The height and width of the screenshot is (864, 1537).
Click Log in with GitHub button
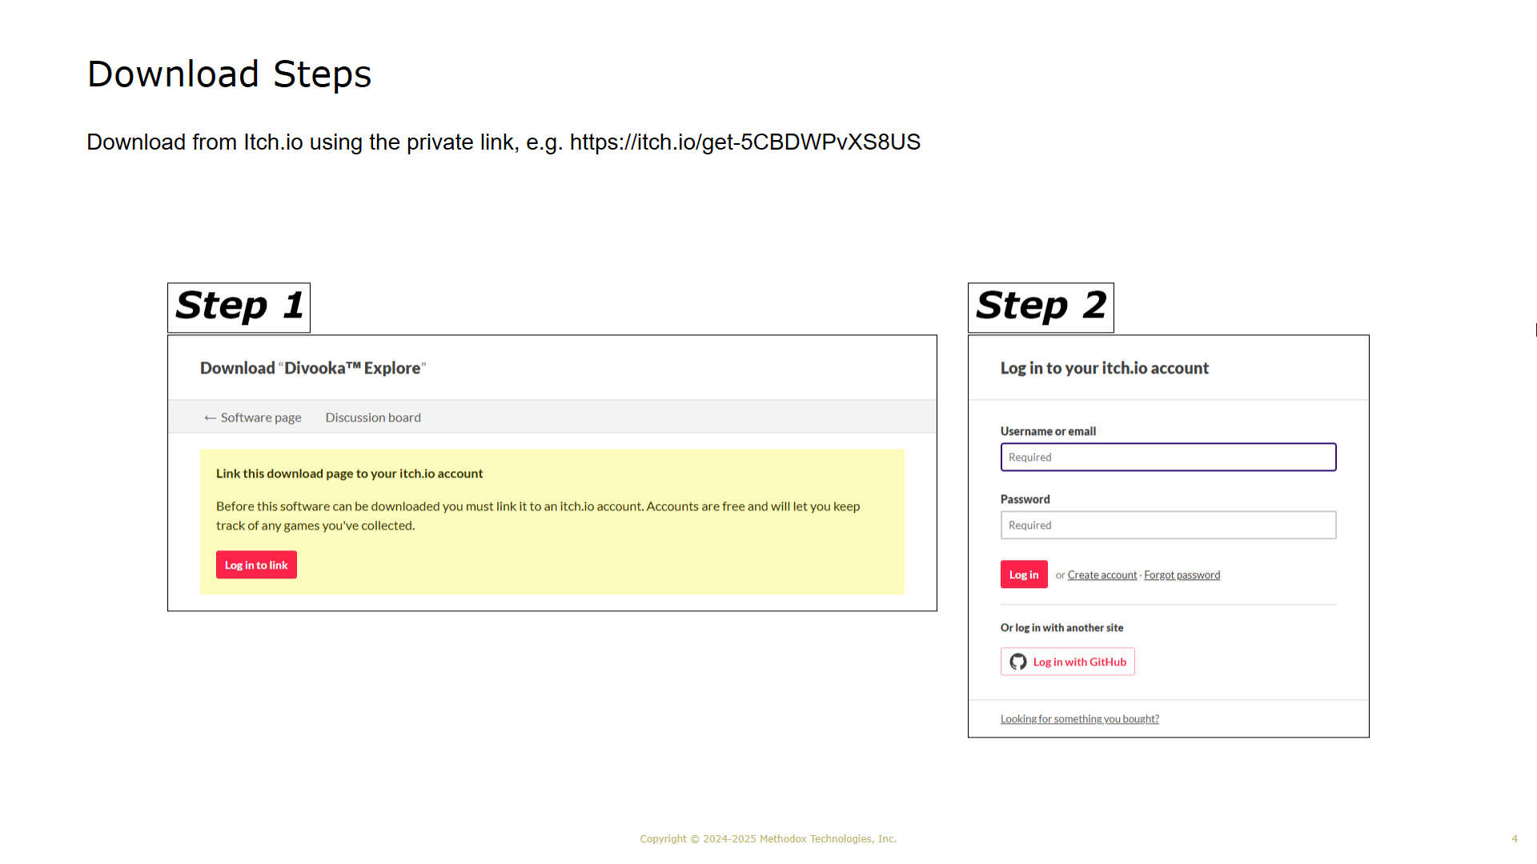pos(1068,662)
